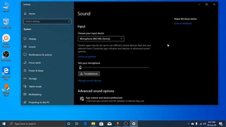The image size is (226, 127).
Task: Open File Explorer from the taskbar
Action: pos(93,124)
